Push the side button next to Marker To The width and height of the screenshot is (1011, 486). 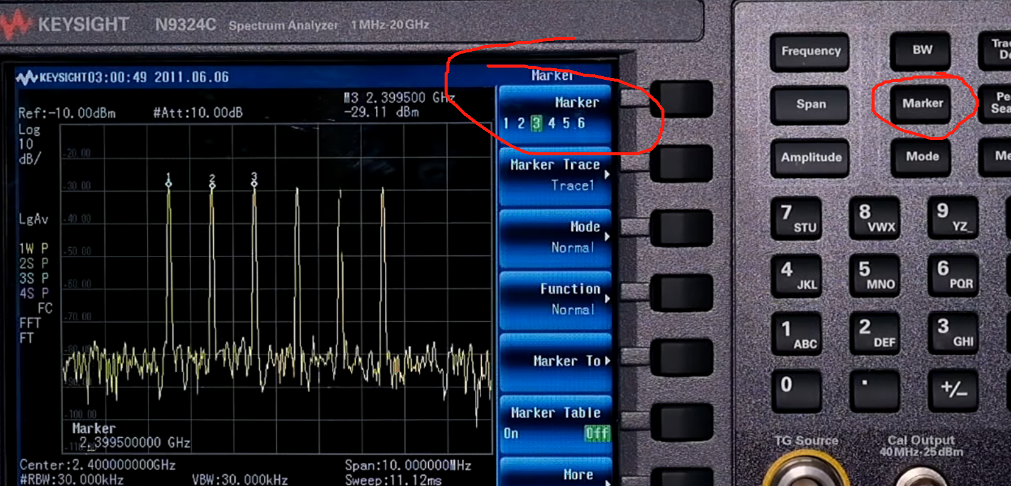[x=681, y=357]
